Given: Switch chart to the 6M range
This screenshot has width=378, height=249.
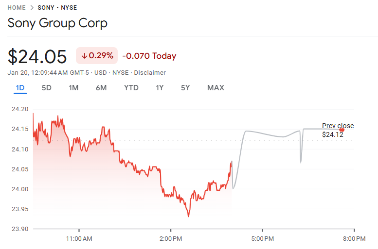Looking at the screenshot, I should (101, 88).
